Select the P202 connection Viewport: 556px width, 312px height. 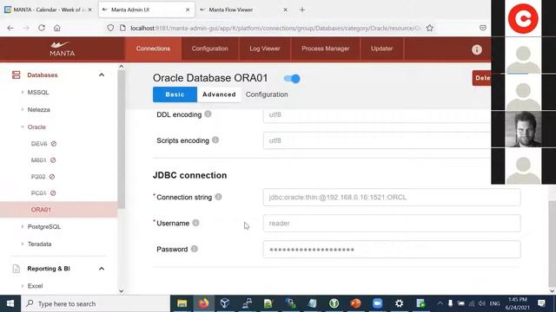38,177
